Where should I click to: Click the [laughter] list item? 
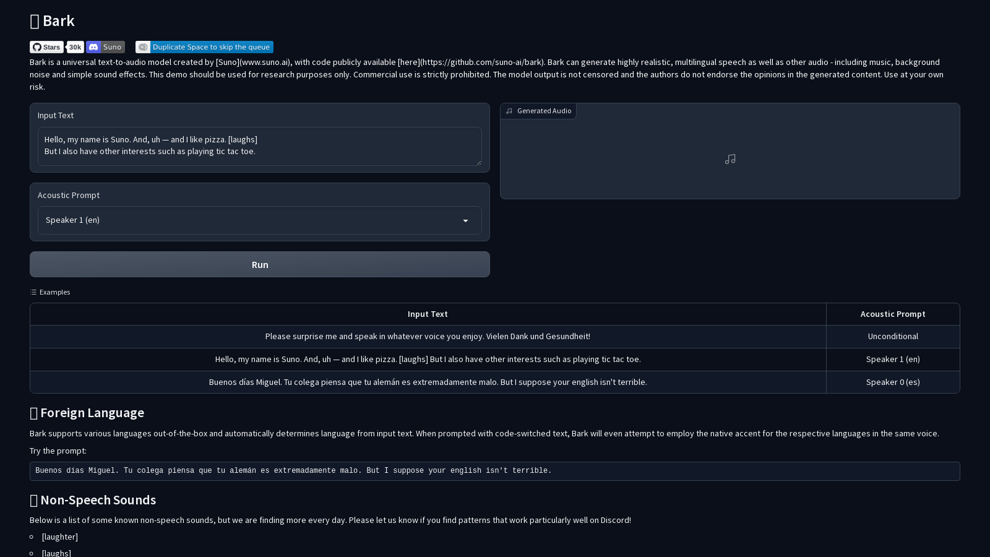point(59,537)
